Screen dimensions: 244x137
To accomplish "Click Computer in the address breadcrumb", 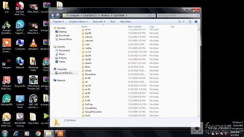I will tap(74, 16).
